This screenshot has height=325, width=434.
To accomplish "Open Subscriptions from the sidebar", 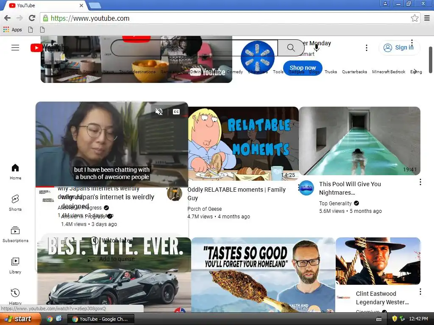I will [15, 234].
